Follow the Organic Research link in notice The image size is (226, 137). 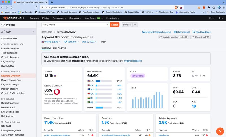[133, 61]
